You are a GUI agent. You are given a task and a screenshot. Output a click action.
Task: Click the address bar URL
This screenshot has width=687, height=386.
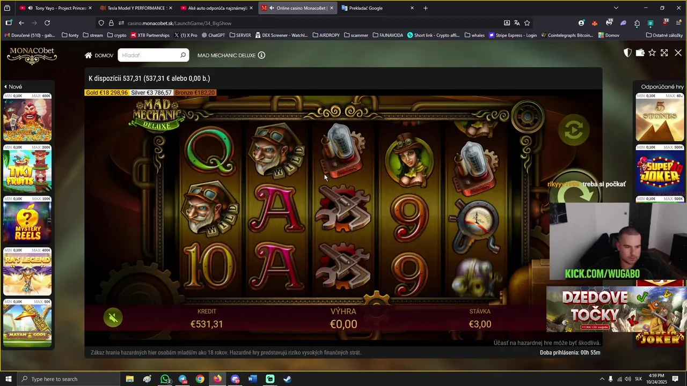pos(179,23)
